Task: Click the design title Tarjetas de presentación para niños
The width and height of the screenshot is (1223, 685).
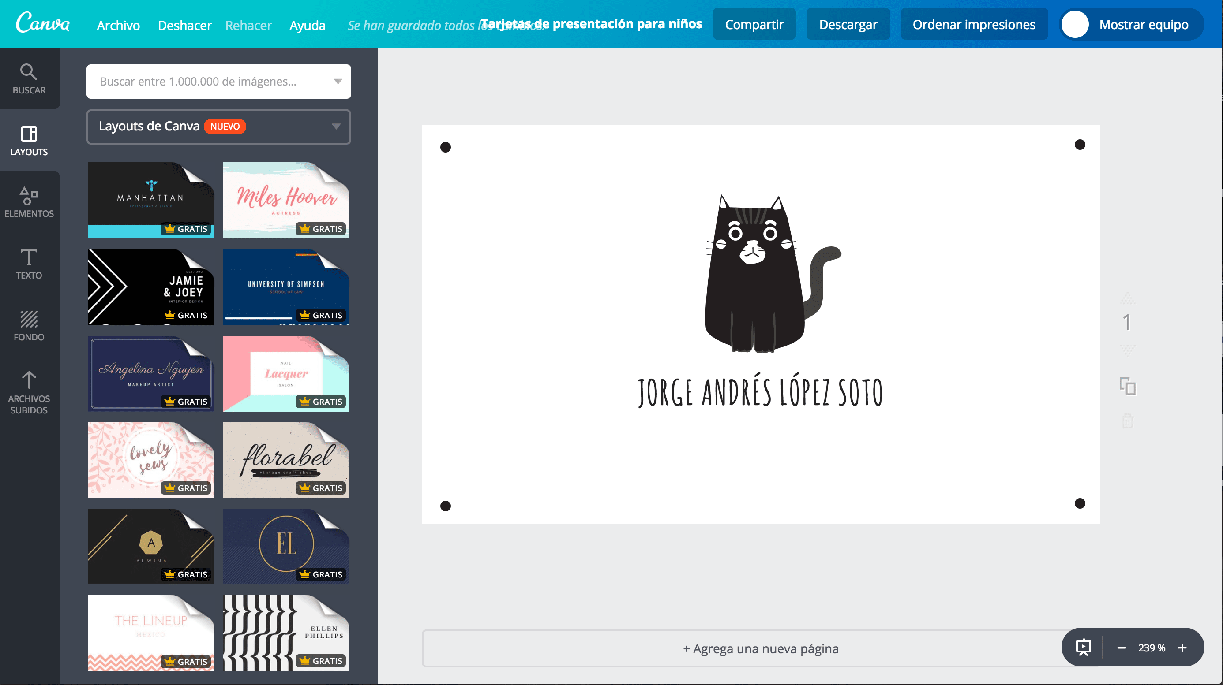Action: coord(591,24)
